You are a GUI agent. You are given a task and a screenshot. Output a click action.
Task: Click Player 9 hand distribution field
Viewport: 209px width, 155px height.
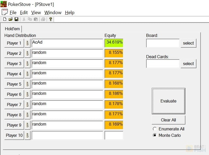coord(67,125)
